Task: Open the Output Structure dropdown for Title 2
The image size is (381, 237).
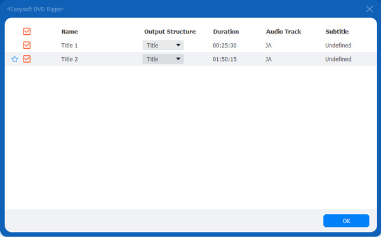Action: point(163,59)
